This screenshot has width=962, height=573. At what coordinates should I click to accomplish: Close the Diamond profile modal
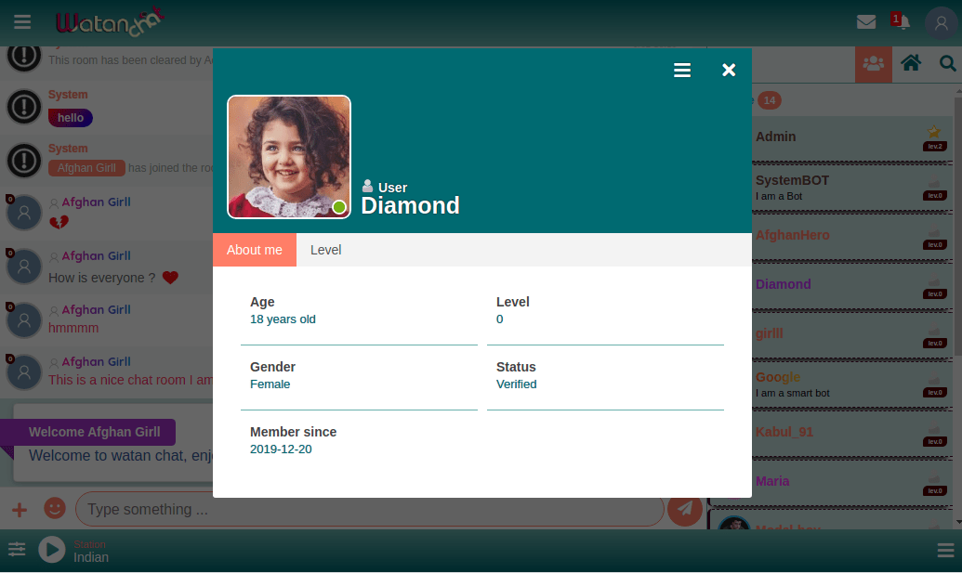pyautogui.click(x=729, y=71)
